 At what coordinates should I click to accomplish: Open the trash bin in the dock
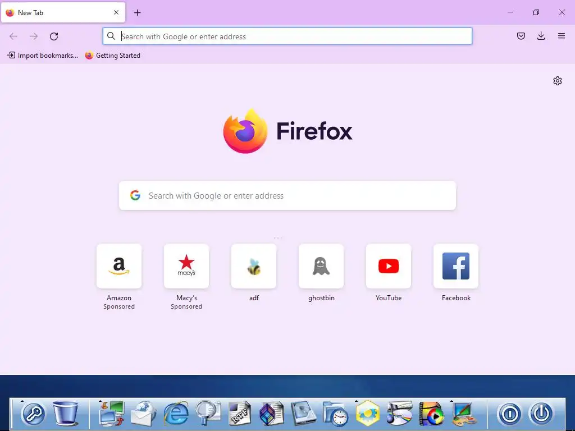[65, 414]
